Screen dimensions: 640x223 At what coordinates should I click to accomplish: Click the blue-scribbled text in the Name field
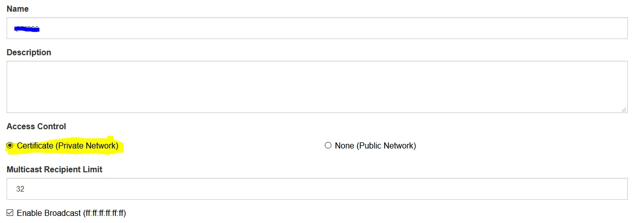tap(27, 28)
